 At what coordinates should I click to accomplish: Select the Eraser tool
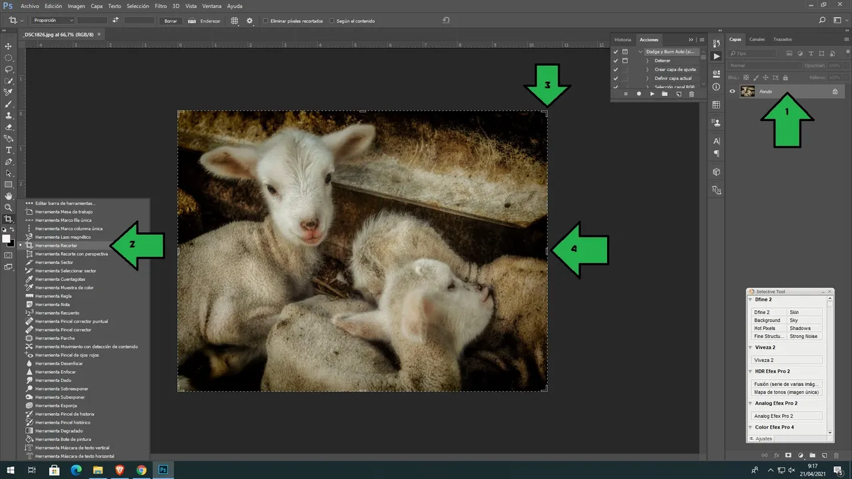(x=9, y=127)
